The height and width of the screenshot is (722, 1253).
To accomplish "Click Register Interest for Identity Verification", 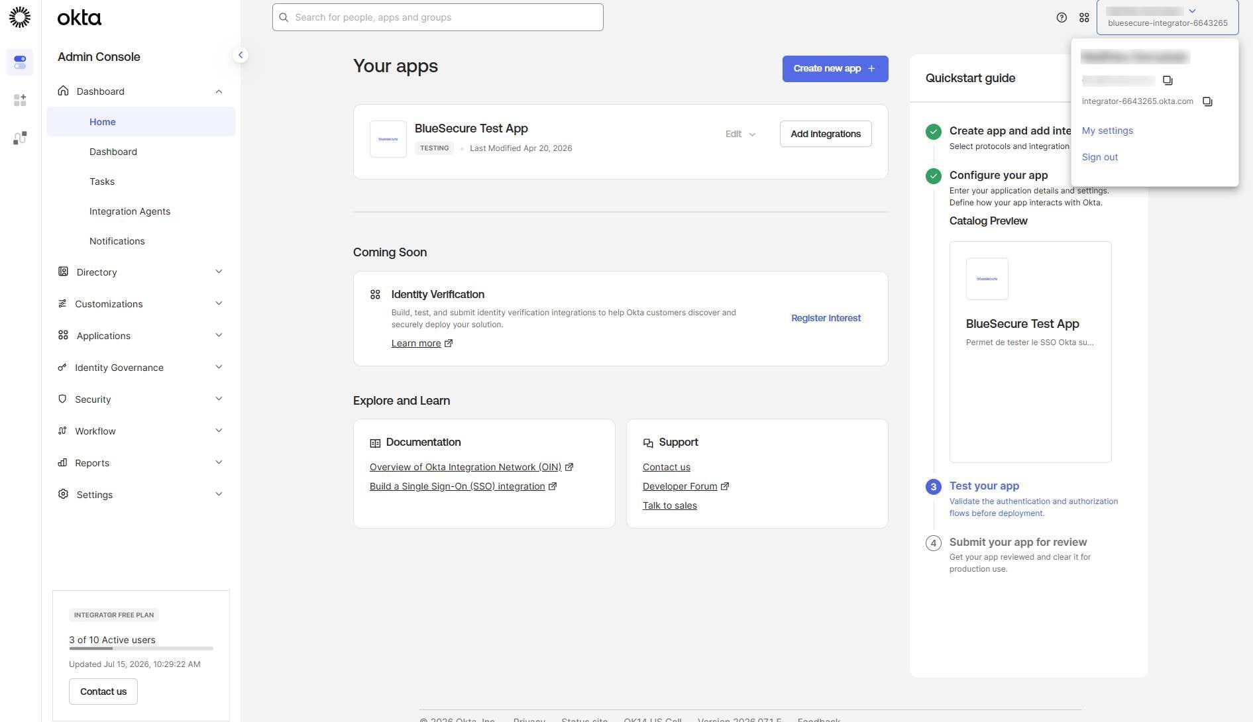I will click(x=826, y=318).
